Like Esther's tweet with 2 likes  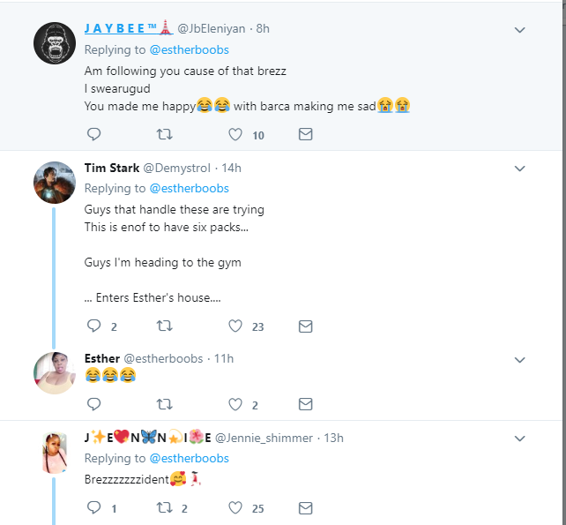click(235, 405)
